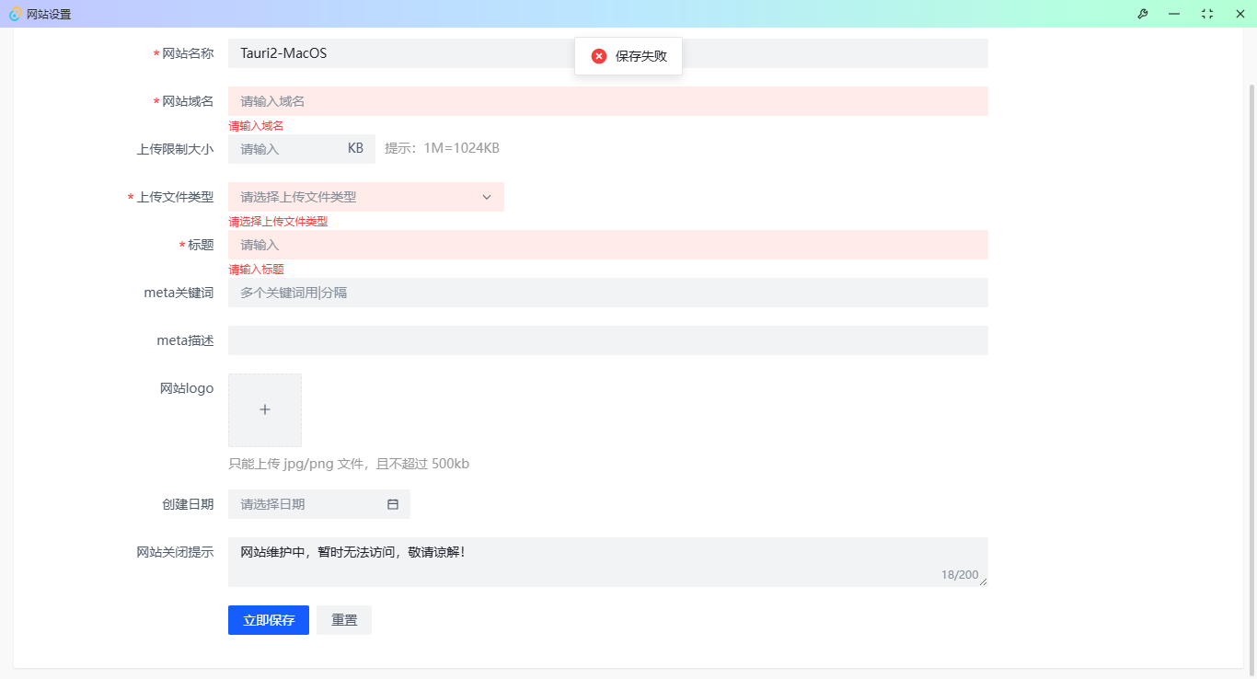This screenshot has height=679, width=1257.
Task: Click the 上传文件类型 field label
Action: tap(175, 197)
